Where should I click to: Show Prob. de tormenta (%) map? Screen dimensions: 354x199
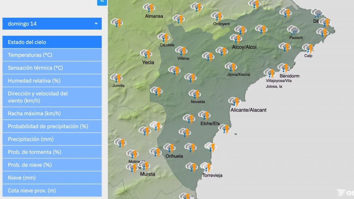[x=52, y=152]
